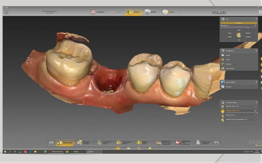Screen dimensions: 262x163
Task: Set the view to Низ (Bottom)
Action: pos(239,40)
